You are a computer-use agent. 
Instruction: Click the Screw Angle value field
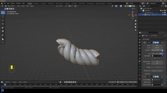click(157, 46)
